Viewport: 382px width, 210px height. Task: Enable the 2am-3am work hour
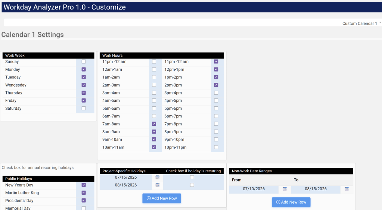click(x=154, y=85)
